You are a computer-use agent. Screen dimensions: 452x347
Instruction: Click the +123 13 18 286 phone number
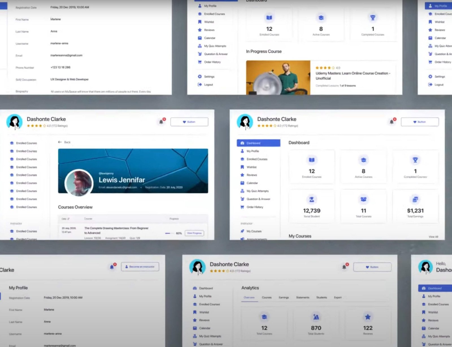click(x=60, y=67)
